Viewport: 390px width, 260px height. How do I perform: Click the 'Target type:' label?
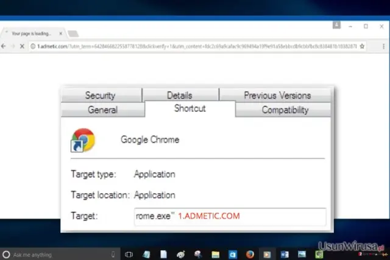[93, 174]
